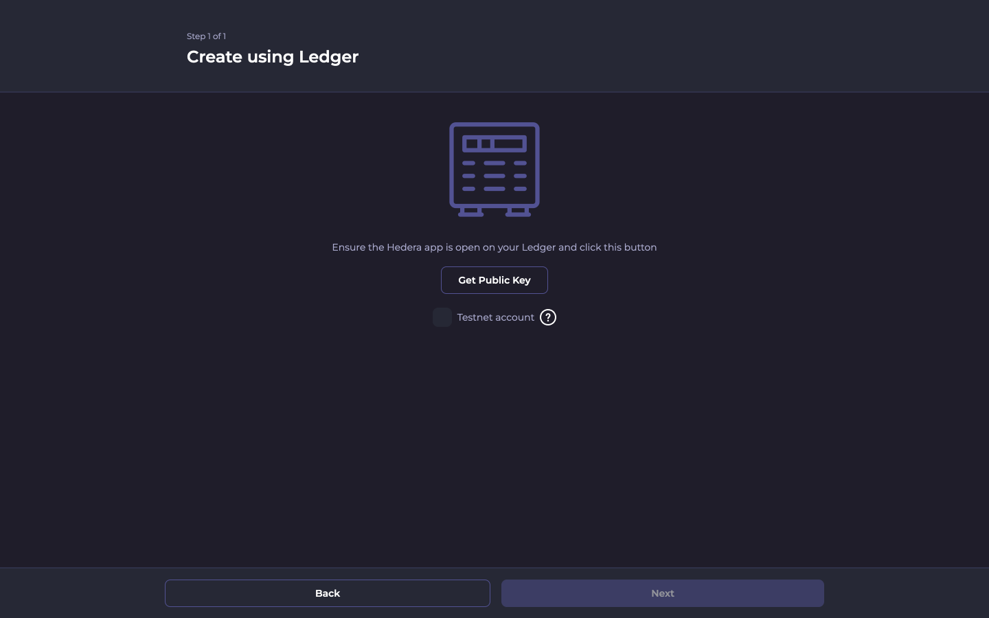Click the disabled Next button
989x618 pixels.
tap(662, 593)
